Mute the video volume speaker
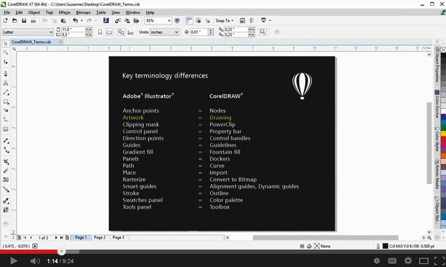The width and height of the screenshot is (446, 267). (35, 261)
